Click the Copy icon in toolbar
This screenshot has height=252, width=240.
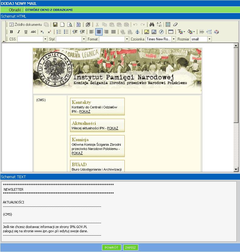point(104,25)
